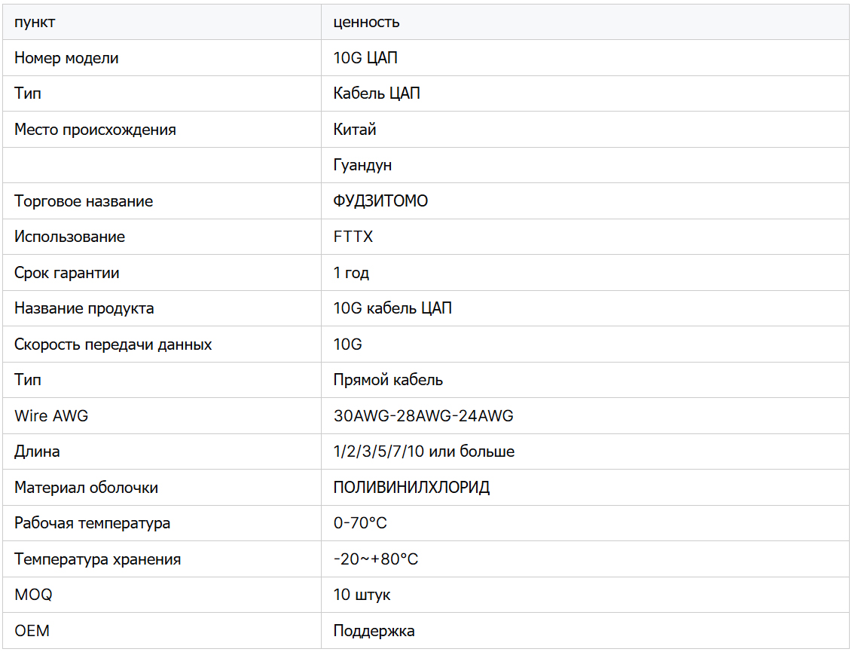Image resolution: width=852 pixels, height=652 pixels.
Task: Click the 'Место происхождения' label
Action: [95, 130]
